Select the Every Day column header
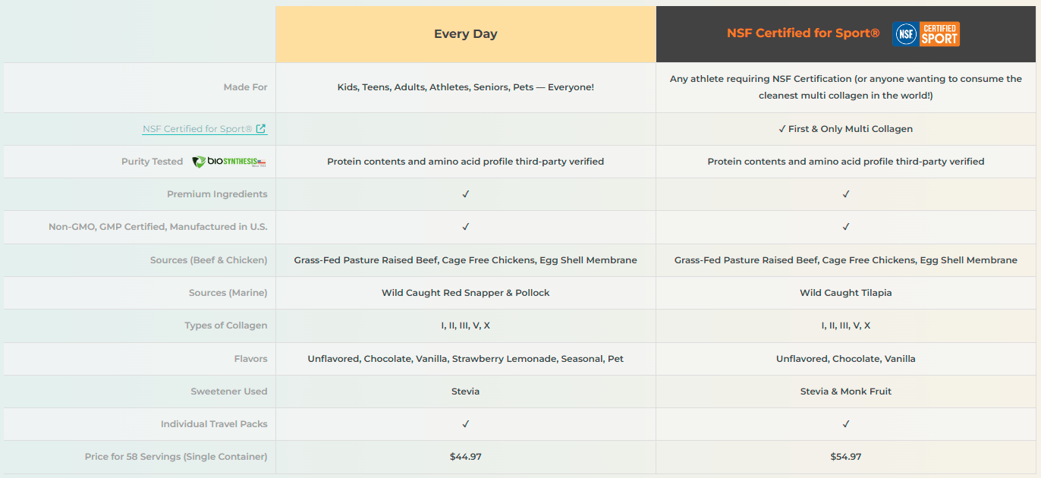The width and height of the screenshot is (1041, 478). (465, 33)
